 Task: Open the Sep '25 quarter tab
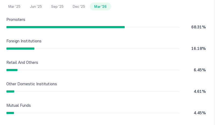[x=57, y=6]
